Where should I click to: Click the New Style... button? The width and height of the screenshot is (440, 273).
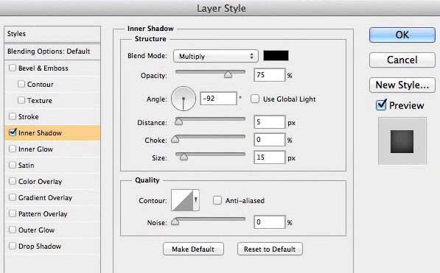point(402,85)
